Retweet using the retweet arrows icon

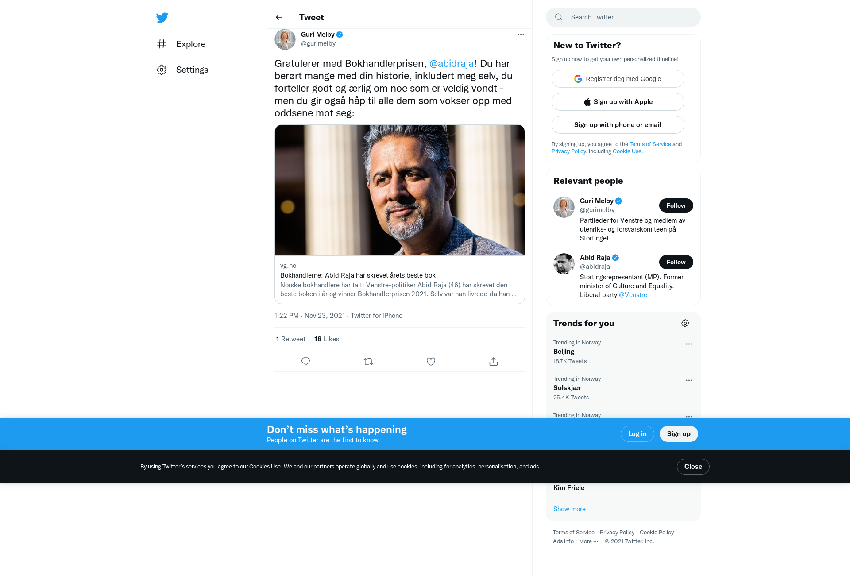(368, 362)
